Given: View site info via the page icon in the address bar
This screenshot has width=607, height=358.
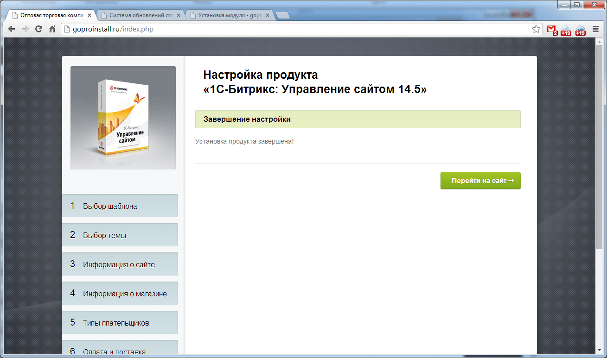Looking at the screenshot, I should click(x=66, y=29).
